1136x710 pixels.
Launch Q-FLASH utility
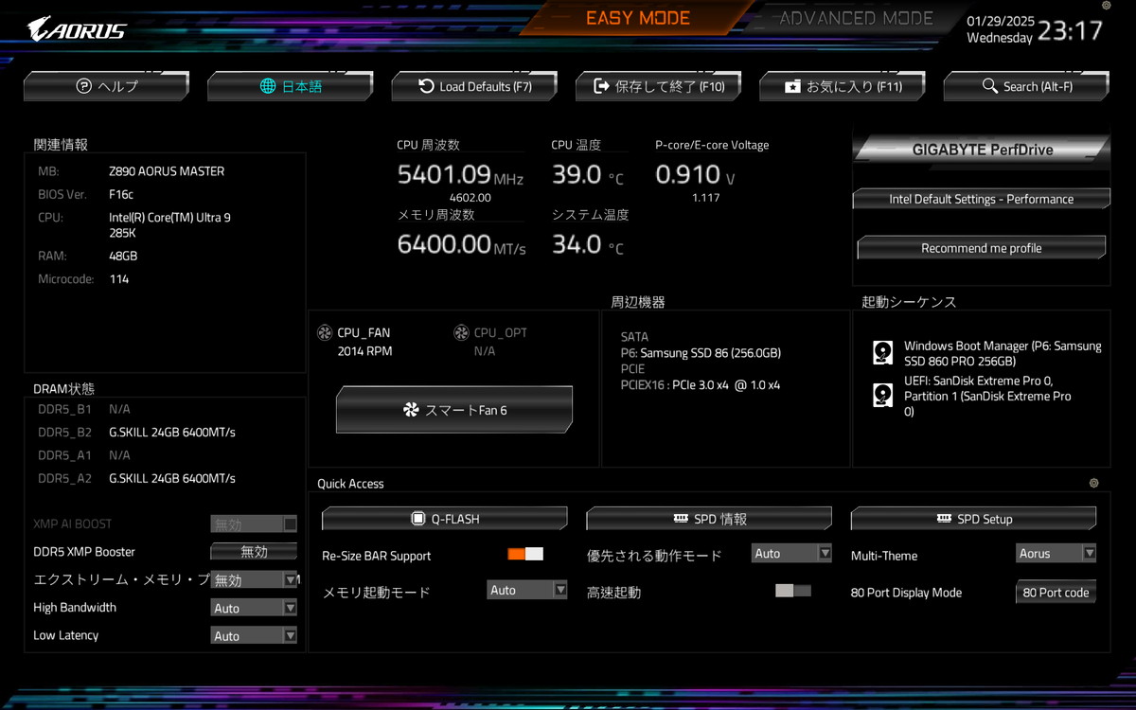coord(445,519)
